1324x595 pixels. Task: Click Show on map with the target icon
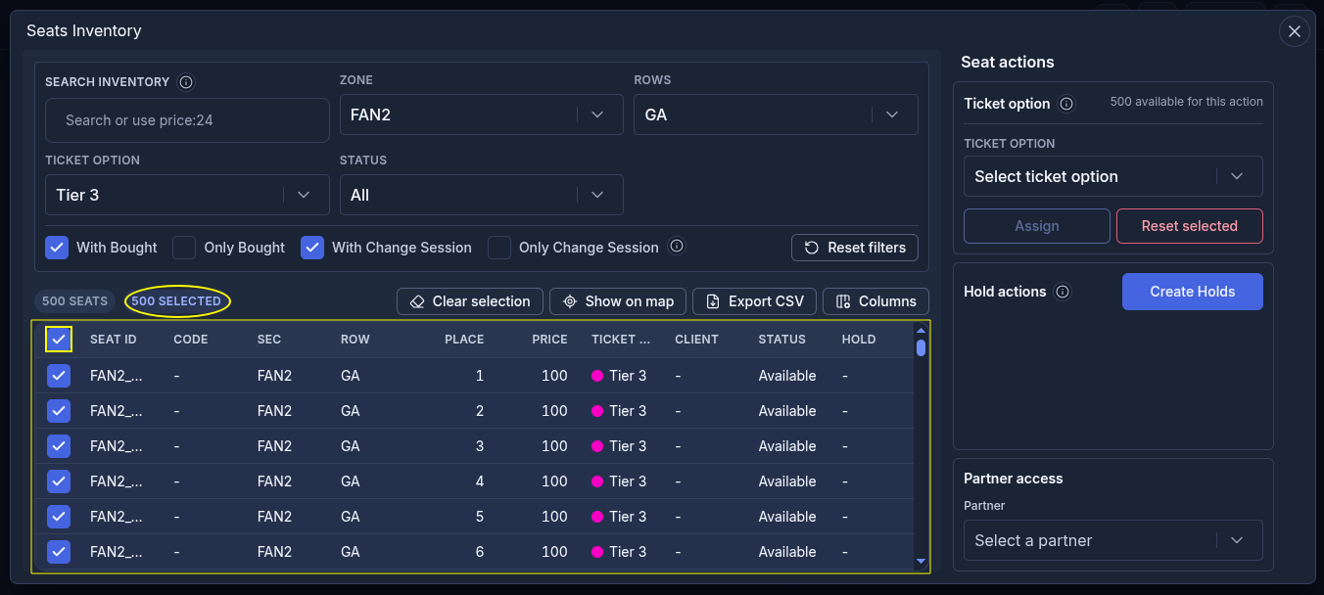coord(619,301)
